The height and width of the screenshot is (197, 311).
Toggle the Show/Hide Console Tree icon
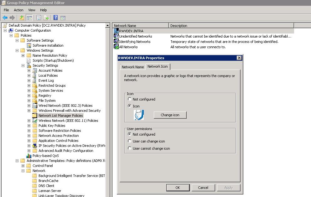(29, 18)
